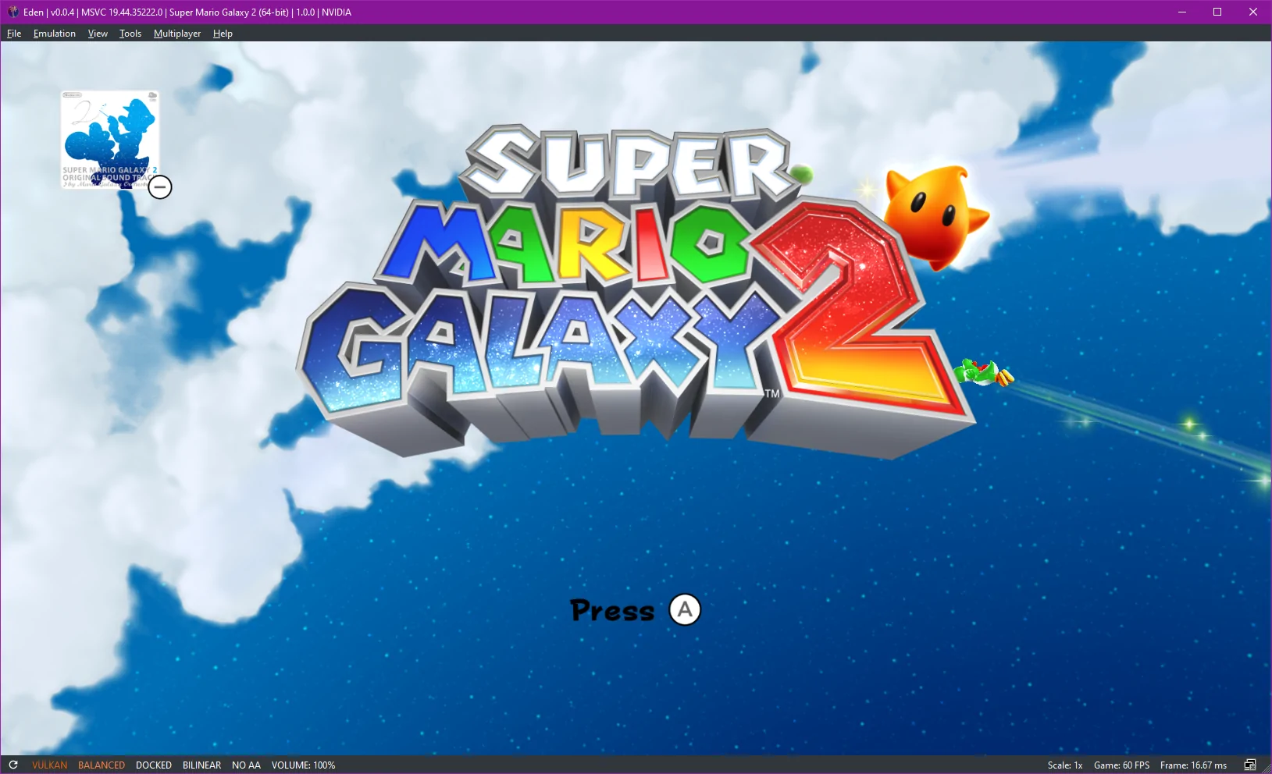Click the Frame: 16.67 ms indicator
Image resolution: width=1272 pixels, height=774 pixels.
[x=1193, y=765]
